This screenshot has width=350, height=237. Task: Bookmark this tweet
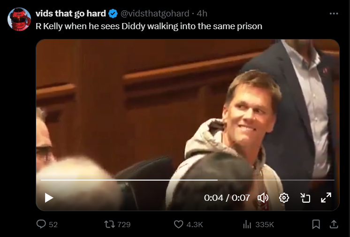pyautogui.click(x=316, y=224)
